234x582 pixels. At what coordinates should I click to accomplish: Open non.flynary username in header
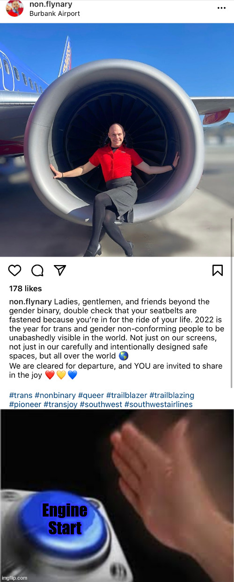[x=51, y=4]
